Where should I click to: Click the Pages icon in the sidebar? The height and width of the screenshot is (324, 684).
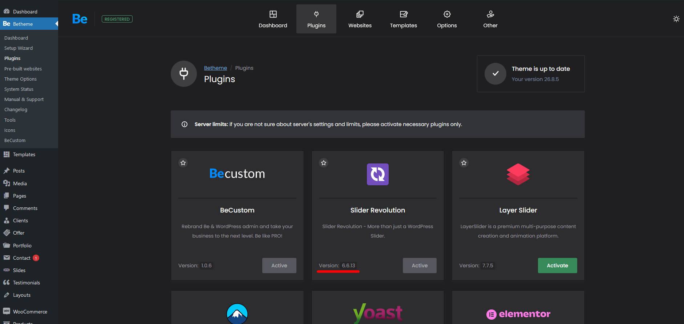(7, 196)
